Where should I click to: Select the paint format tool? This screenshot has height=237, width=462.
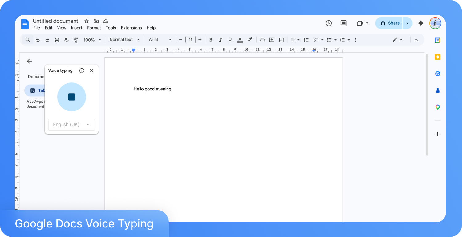pyautogui.click(x=76, y=40)
